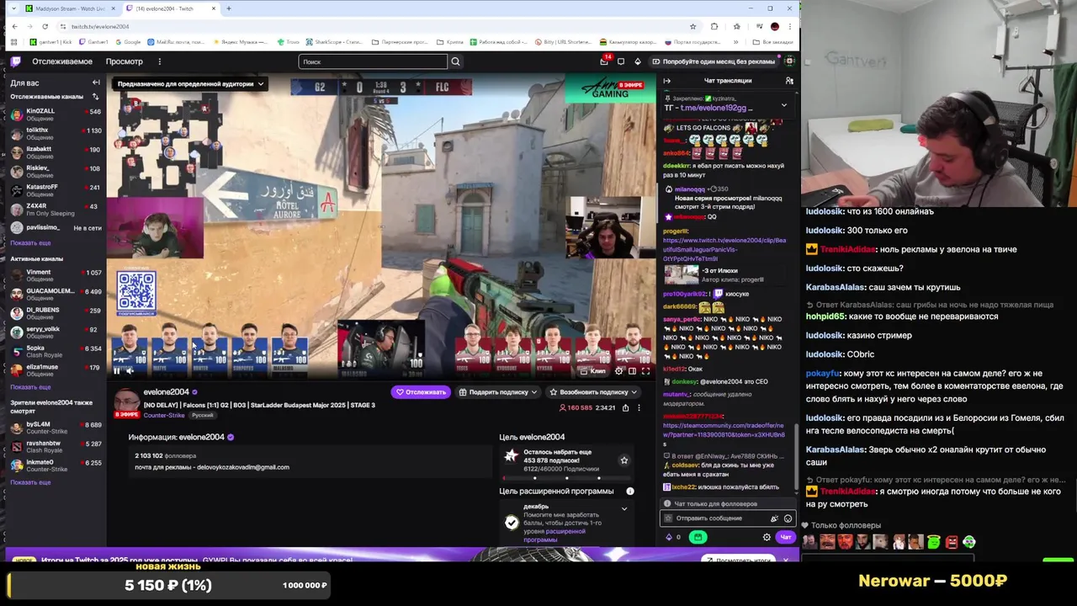Screen dimensions: 1077x606
Task: Switch the player to fullscreen
Action: click(645, 370)
